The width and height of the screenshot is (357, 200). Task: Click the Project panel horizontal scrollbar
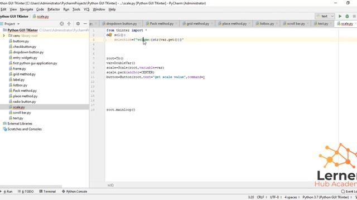pyautogui.click(x=31, y=187)
